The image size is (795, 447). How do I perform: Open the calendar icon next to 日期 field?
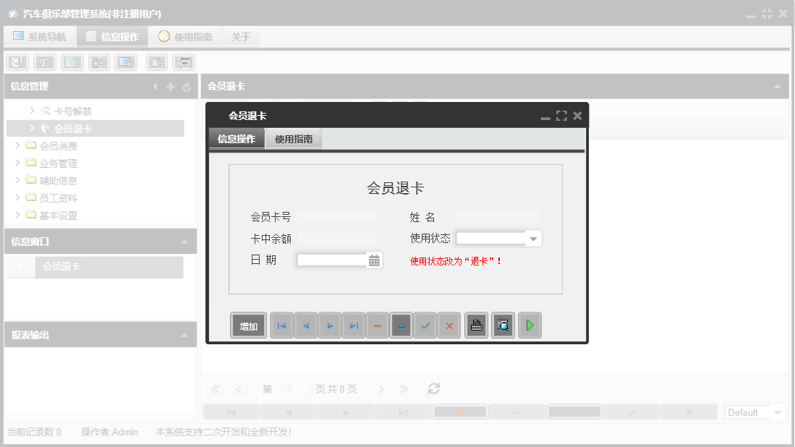click(x=375, y=260)
